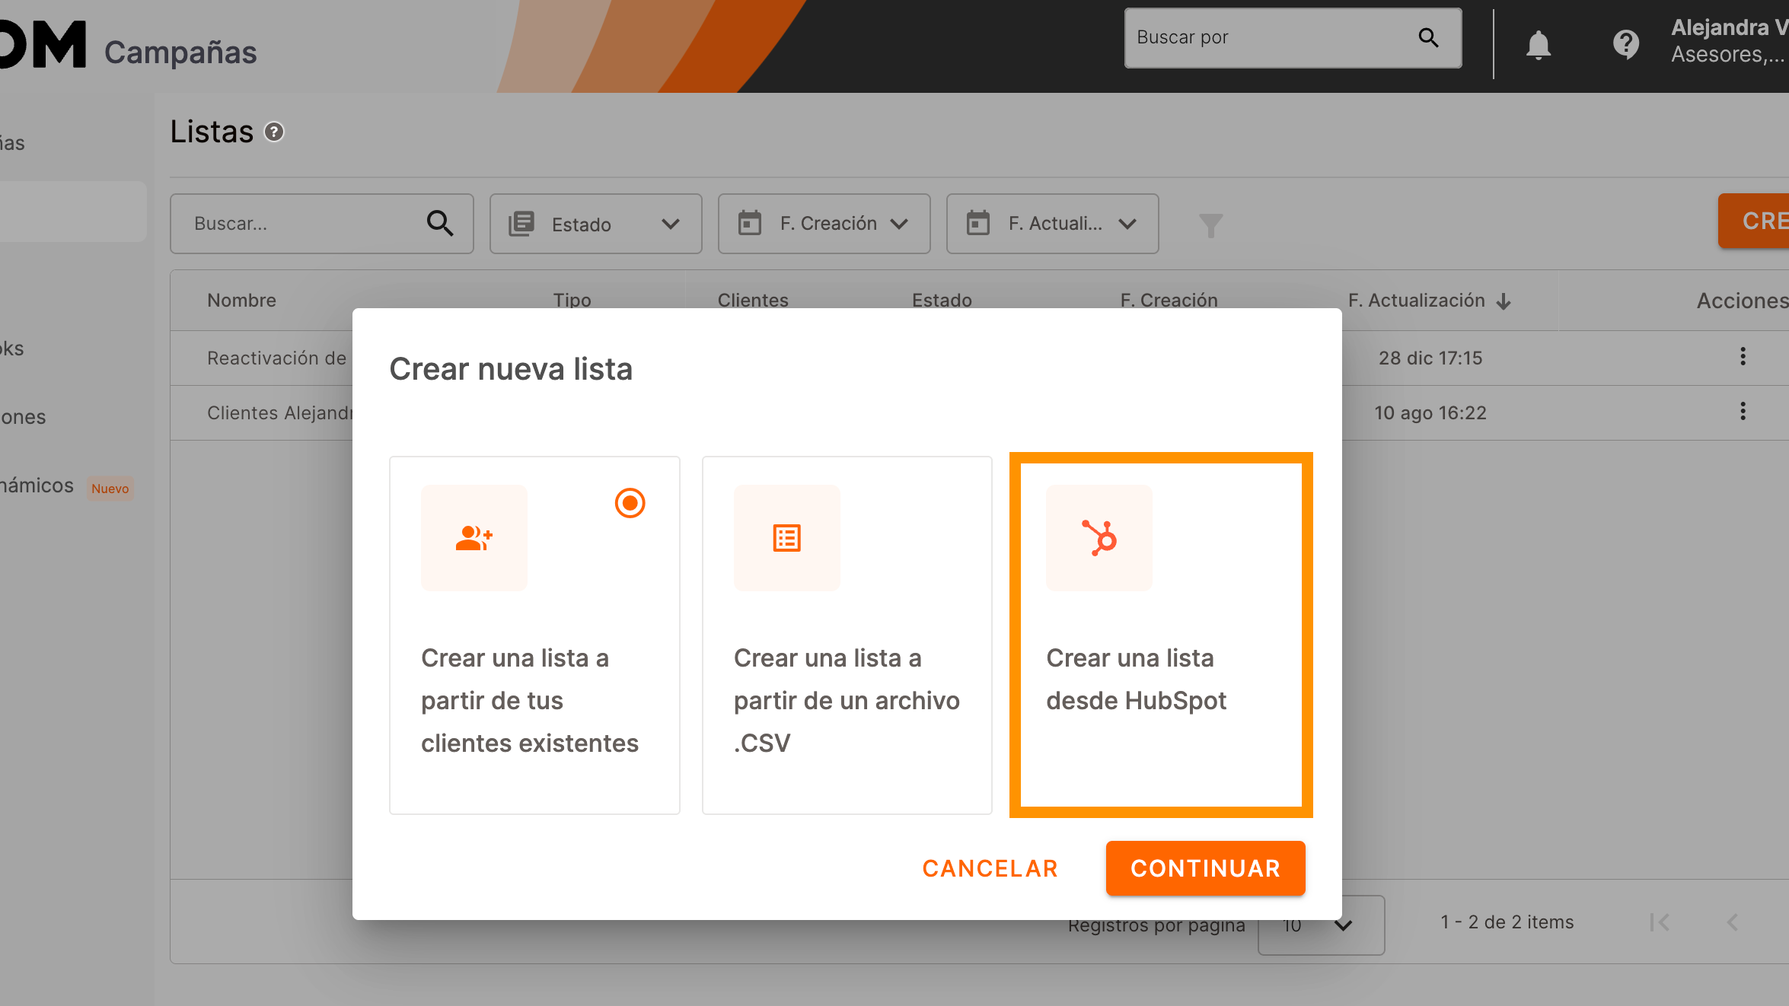The image size is (1789, 1006).
Task: Click the magnifier icon in top search bar
Action: [1428, 37]
